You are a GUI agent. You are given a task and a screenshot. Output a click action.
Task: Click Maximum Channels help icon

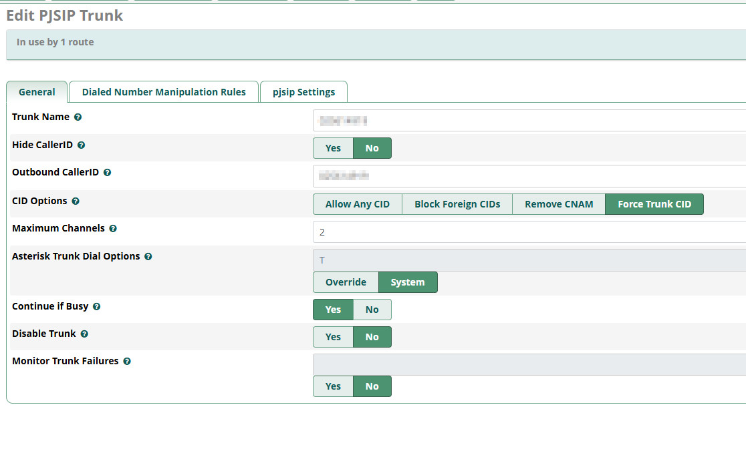point(113,229)
